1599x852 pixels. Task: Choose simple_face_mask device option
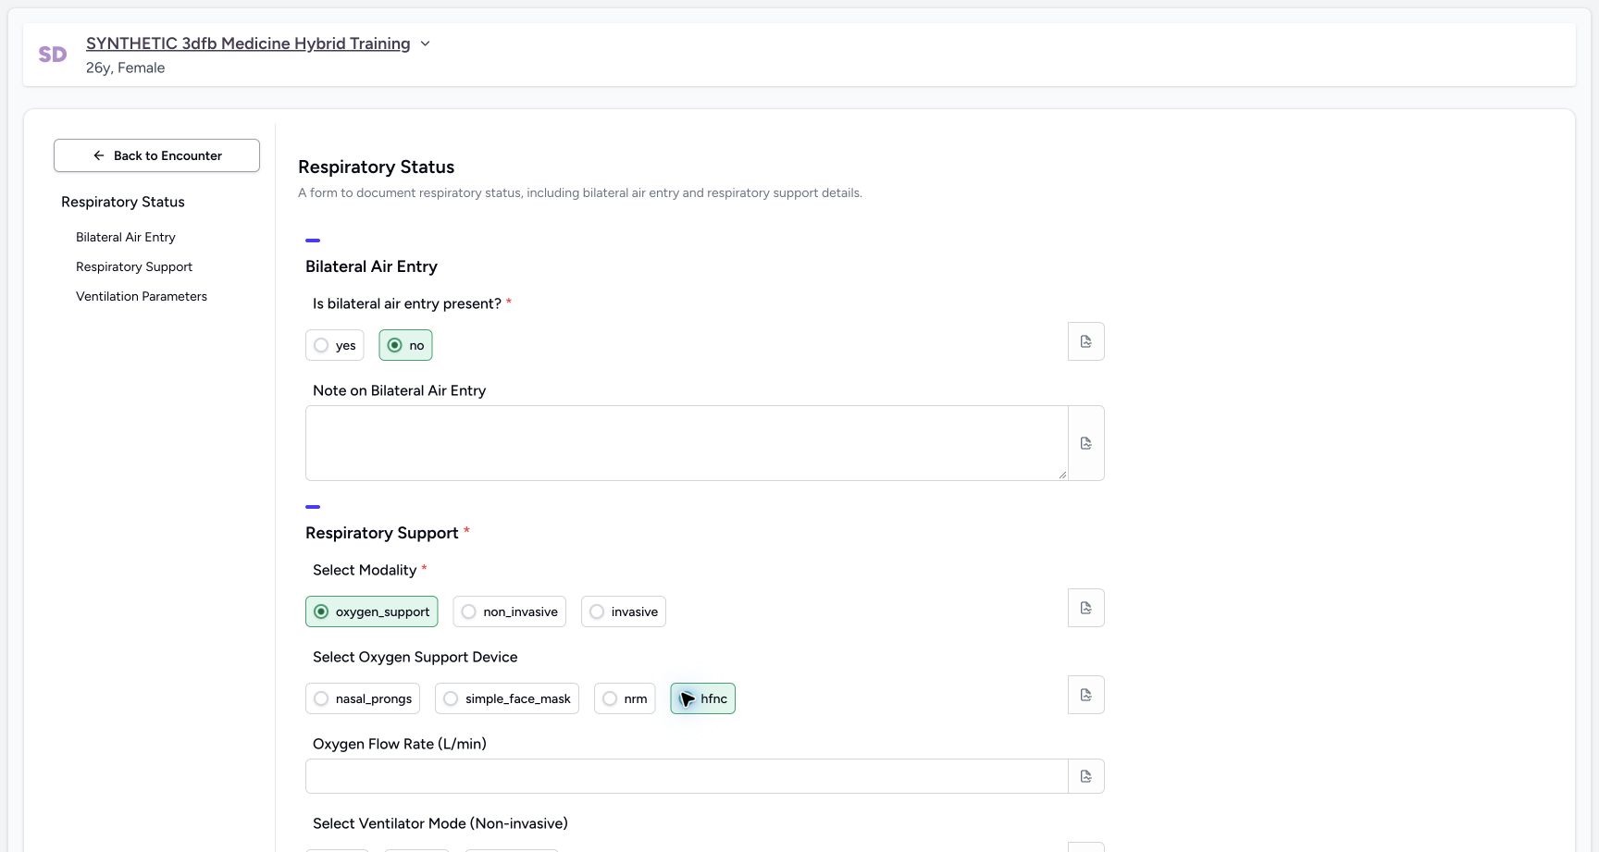tap(506, 698)
